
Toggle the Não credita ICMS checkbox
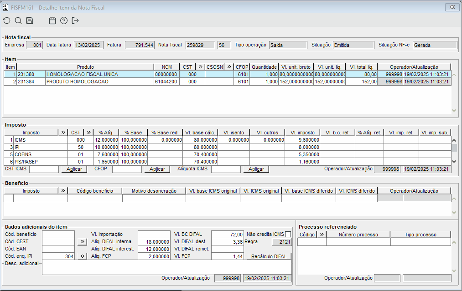click(288, 234)
